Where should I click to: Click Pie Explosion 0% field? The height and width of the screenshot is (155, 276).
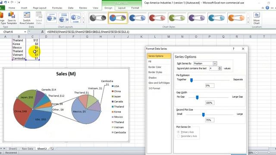tap(210, 86)
